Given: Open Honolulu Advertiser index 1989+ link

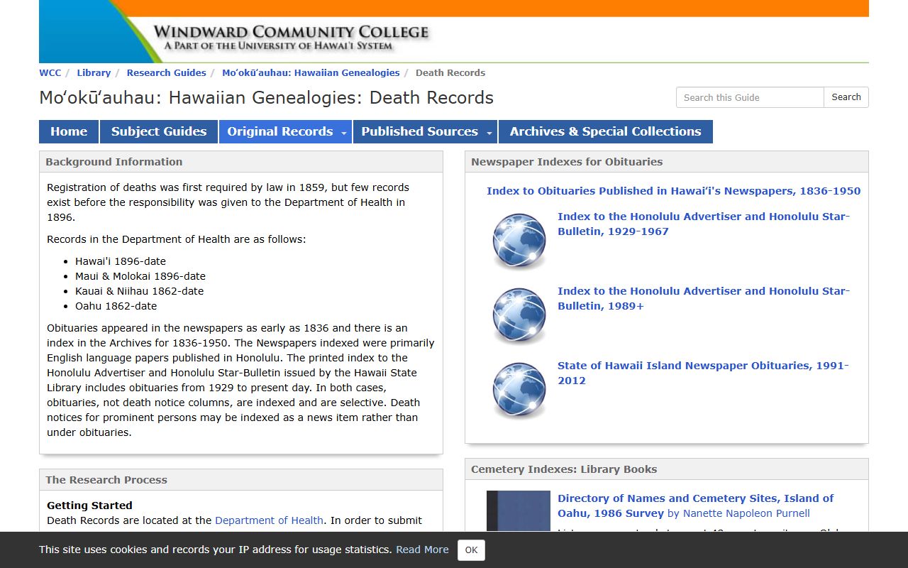Looking at the screenshot, I should click(x=703, y=298).
